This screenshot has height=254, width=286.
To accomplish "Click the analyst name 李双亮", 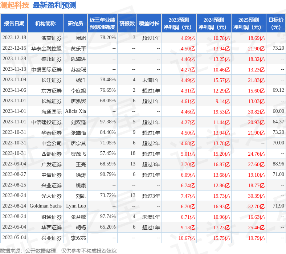I will (78, 238).
